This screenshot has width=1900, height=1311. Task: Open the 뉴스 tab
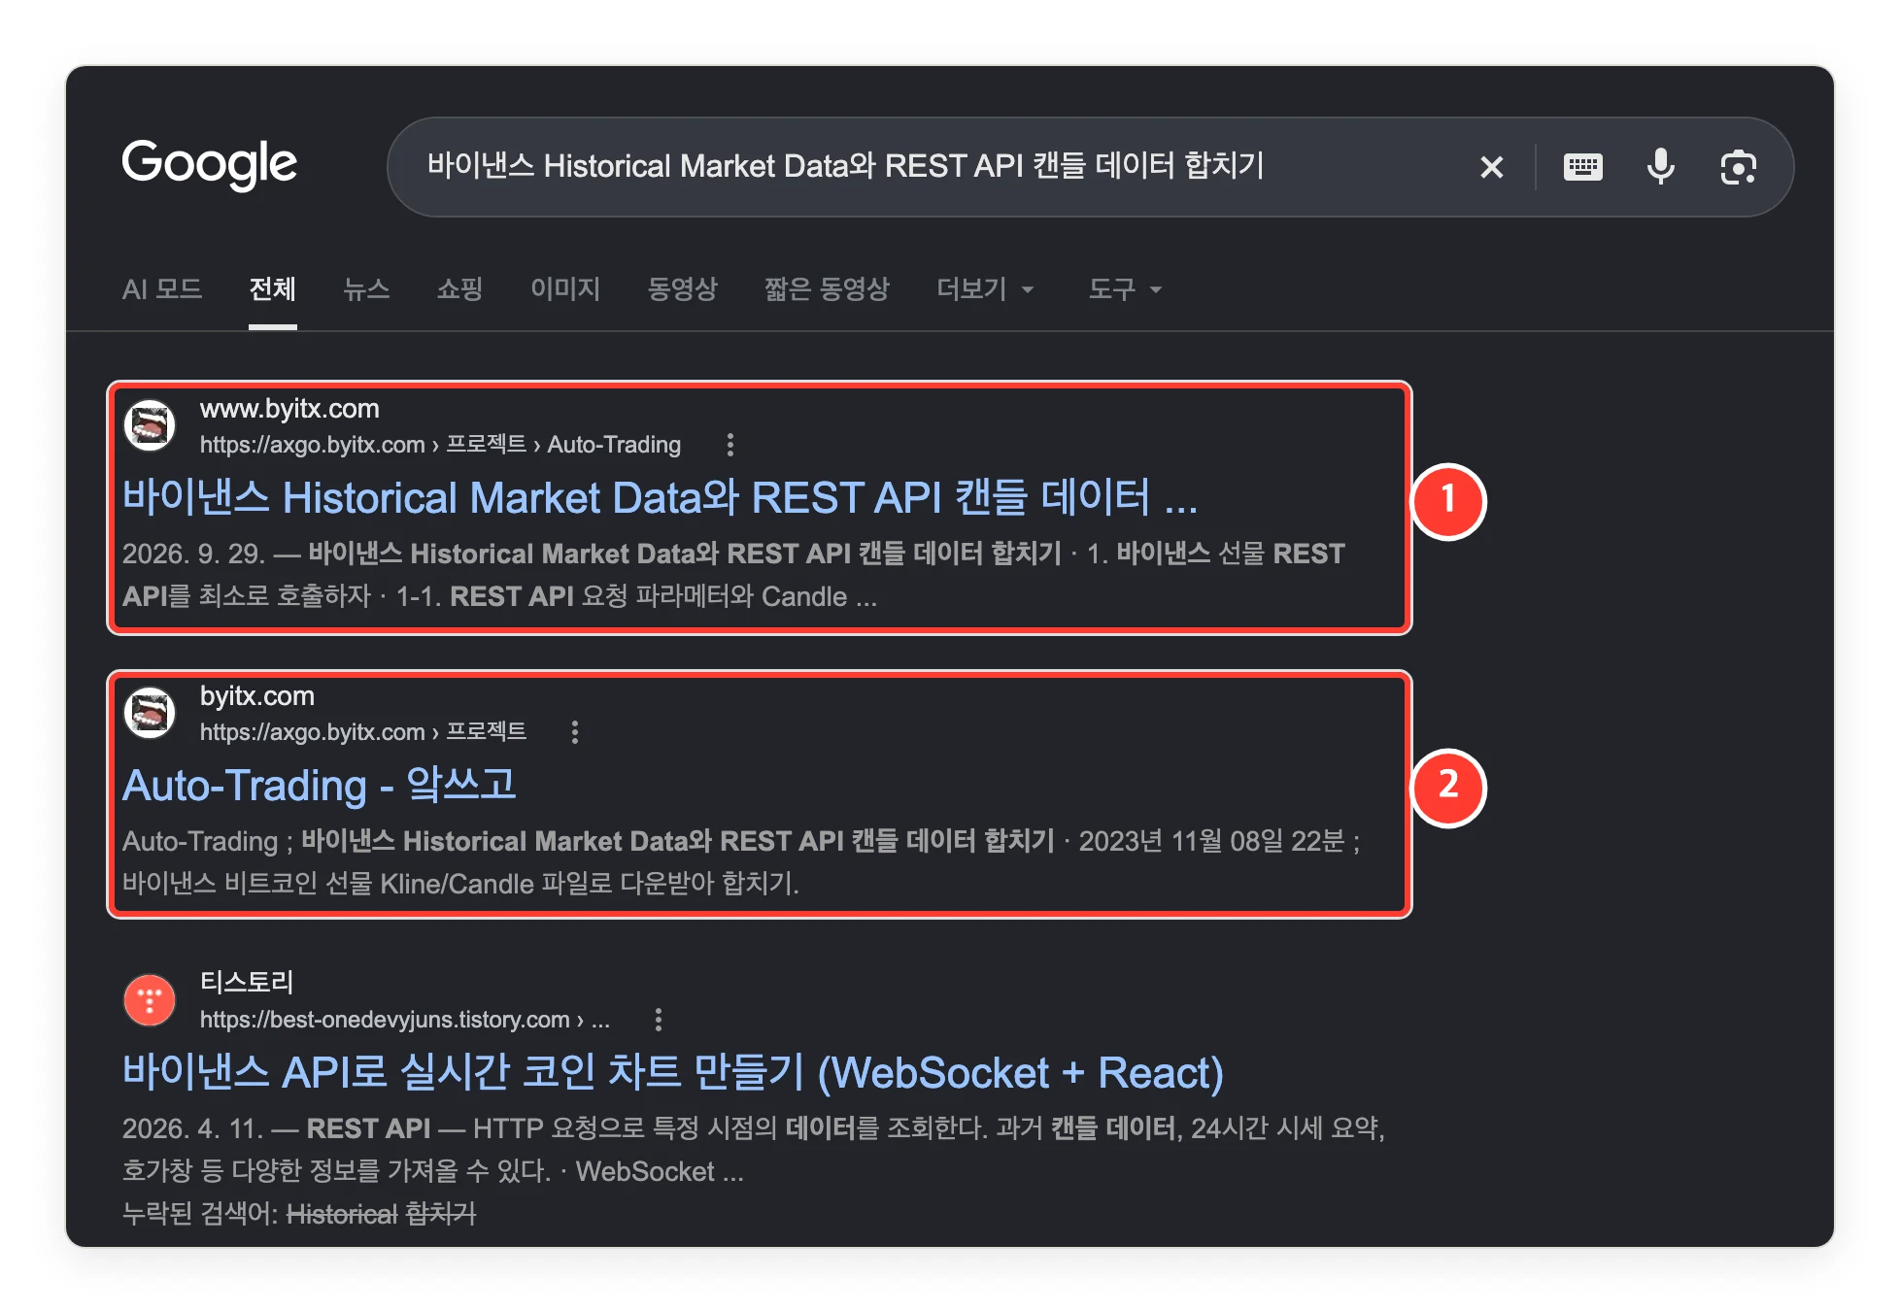[366, 288]
